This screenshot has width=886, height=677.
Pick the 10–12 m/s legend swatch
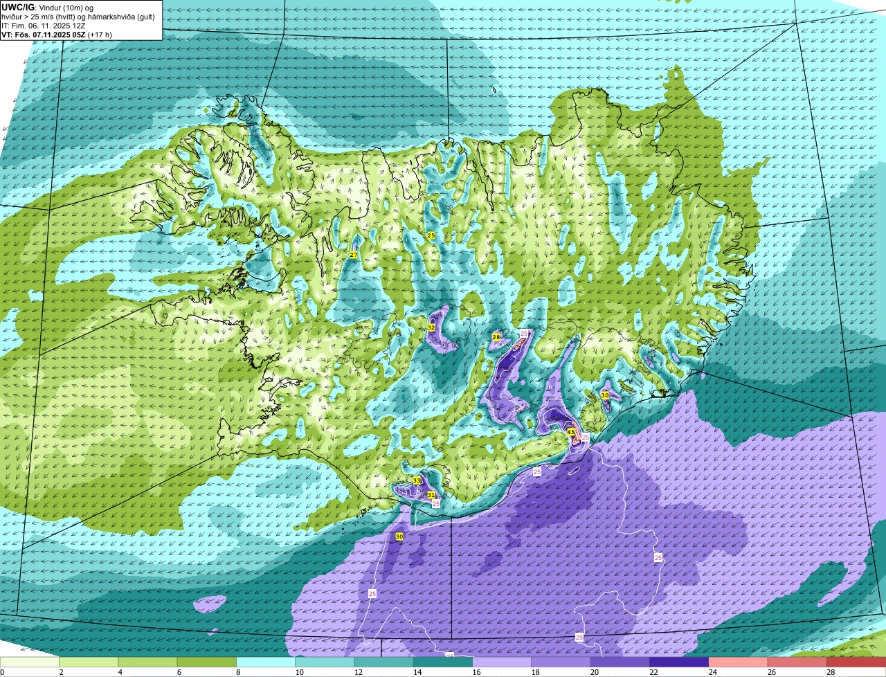tap(325, 662)
